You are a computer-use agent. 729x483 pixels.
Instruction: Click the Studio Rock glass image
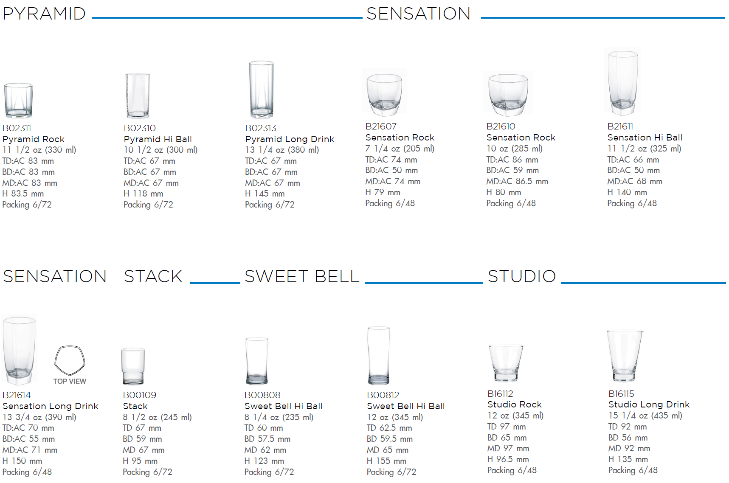(x=506, y=363)
